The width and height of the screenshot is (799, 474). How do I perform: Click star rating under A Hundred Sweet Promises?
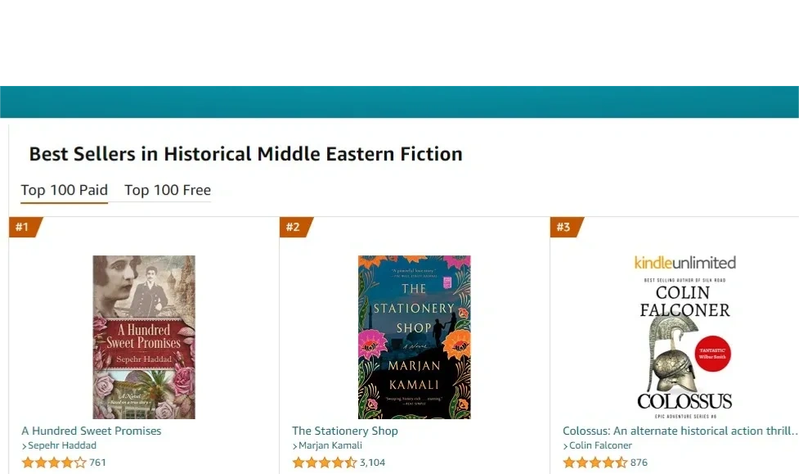point(54,463)
